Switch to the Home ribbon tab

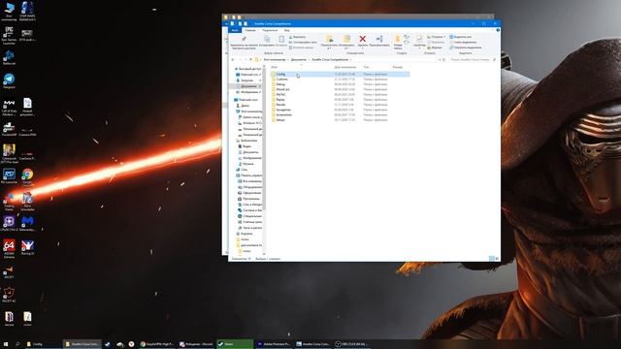coord(250,30)
